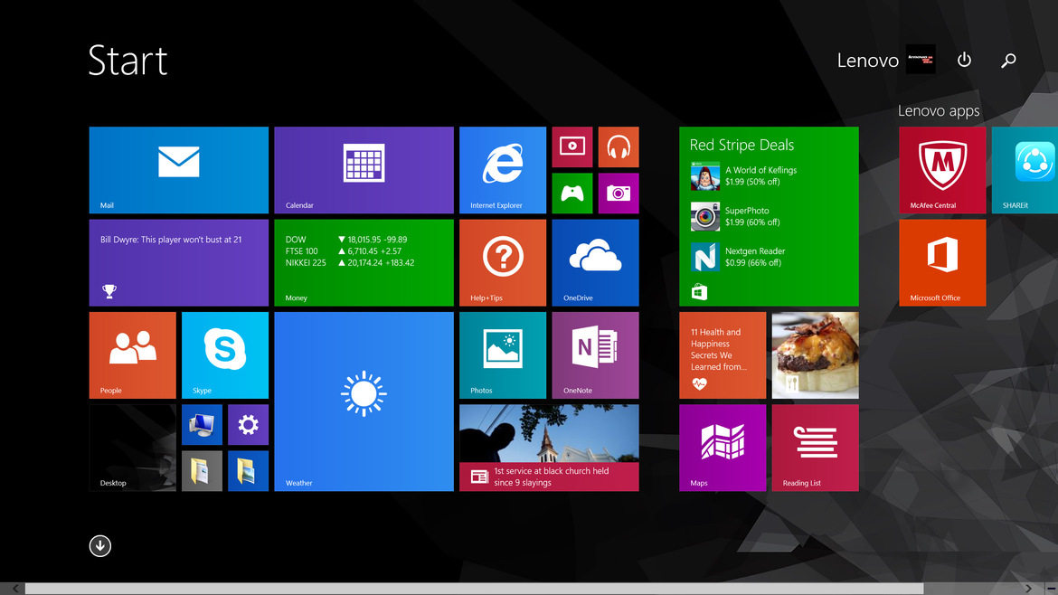Open the OneDrive tile

[x=595, y=262]
